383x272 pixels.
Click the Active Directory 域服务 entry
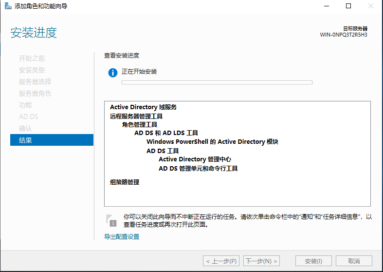point(144,107)
